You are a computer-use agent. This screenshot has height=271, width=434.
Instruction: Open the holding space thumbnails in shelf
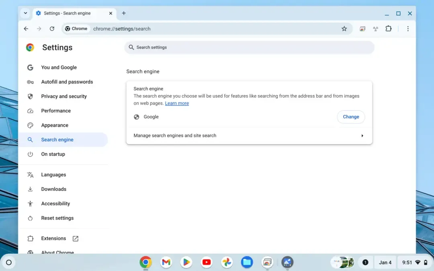pos(343,263)
